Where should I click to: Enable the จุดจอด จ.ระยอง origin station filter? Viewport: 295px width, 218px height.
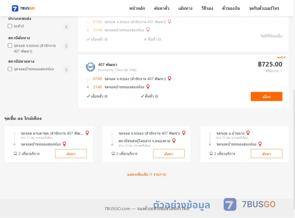point(10,46)
